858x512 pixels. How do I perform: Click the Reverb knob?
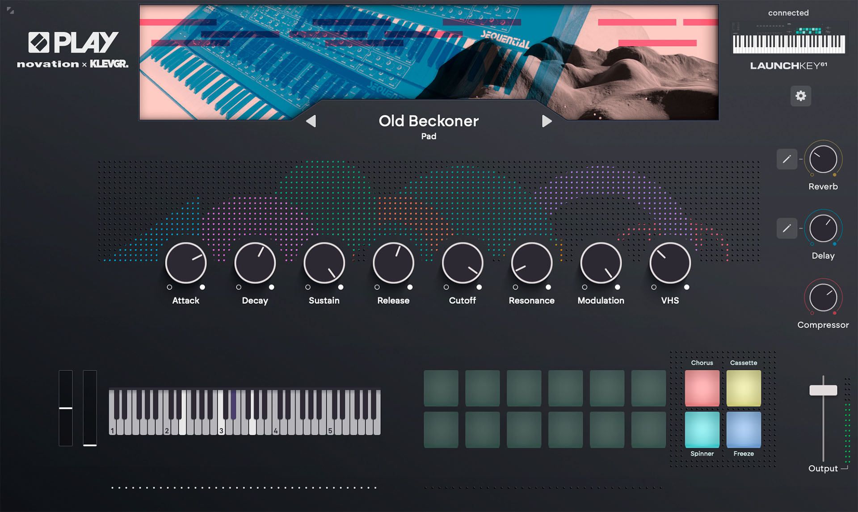tap(823, 159)
